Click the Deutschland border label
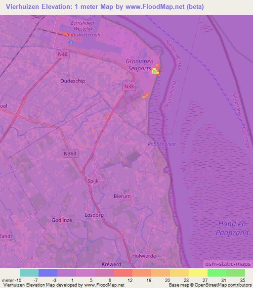 point(170,95)
